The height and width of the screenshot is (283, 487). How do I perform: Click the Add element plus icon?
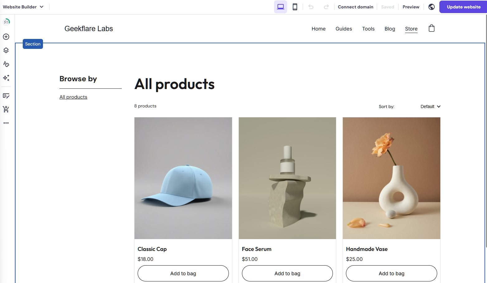[x=6, y=37]
